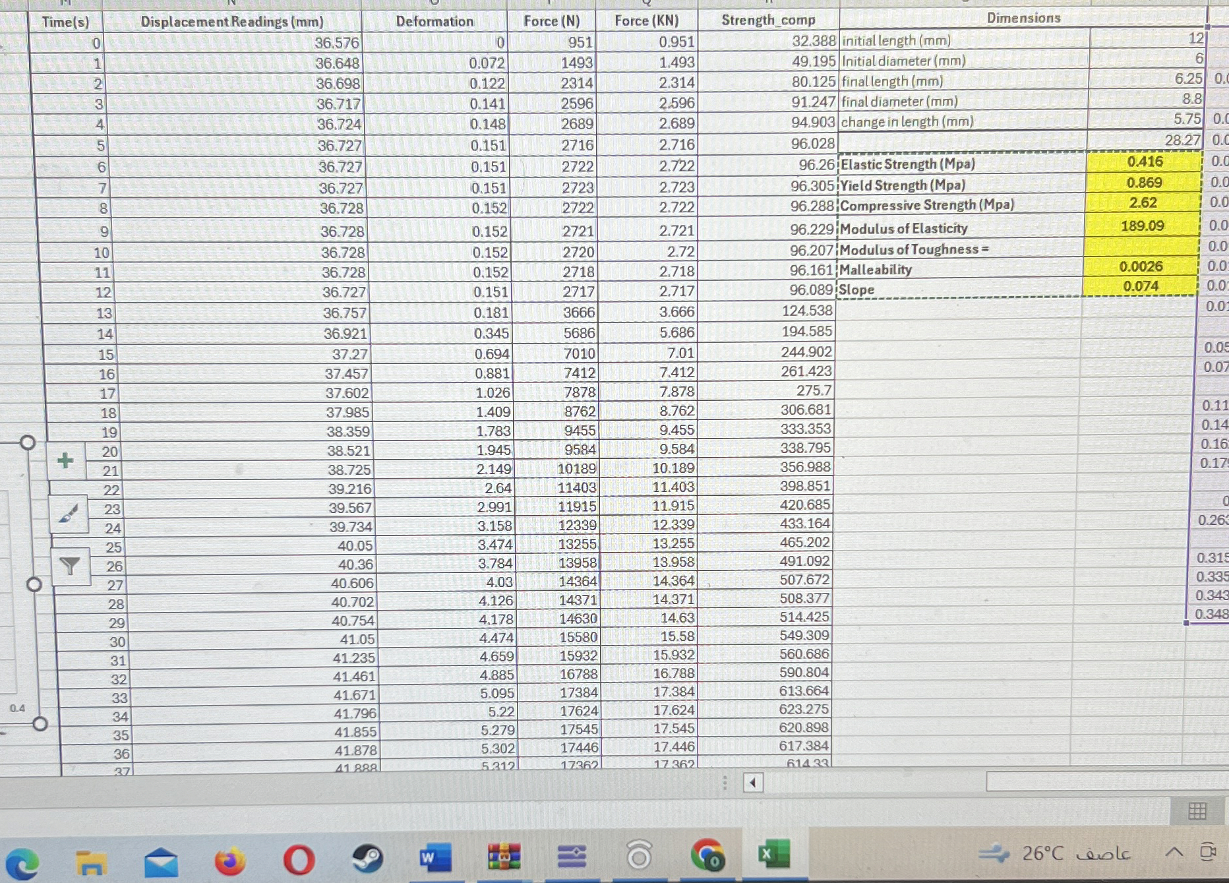
Task: Select the Yield Strength (Mpa) label cell
Action: [x=961, y=185]
